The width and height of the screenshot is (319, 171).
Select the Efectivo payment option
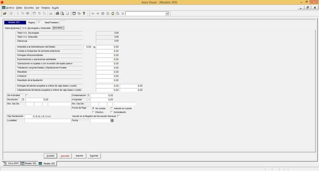click(x=93, y=112)
